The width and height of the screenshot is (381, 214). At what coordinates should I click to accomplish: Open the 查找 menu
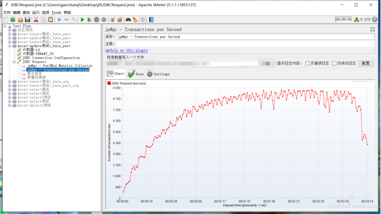click(26, 13)
